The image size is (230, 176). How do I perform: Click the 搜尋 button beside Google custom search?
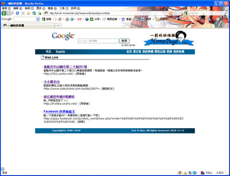124,41
